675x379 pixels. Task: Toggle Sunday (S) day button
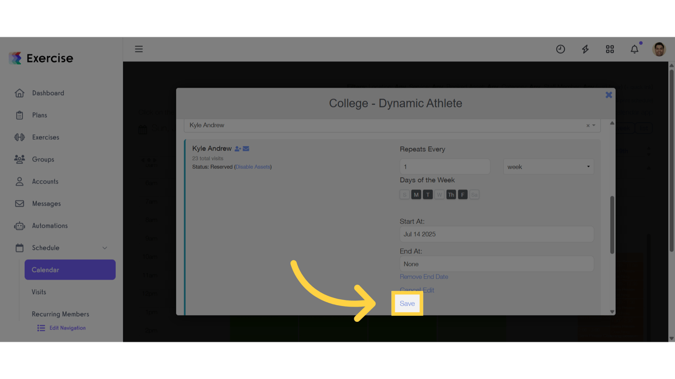[405, 195]
